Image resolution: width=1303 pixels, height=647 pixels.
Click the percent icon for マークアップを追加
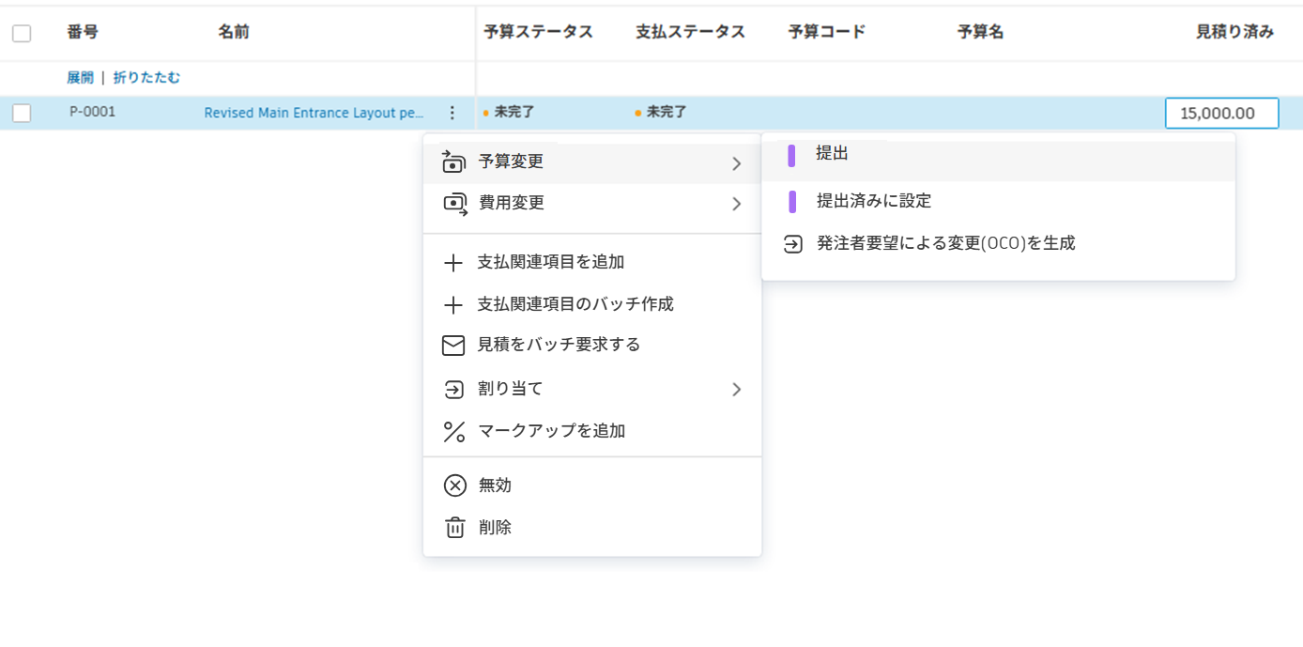point(452,431)
